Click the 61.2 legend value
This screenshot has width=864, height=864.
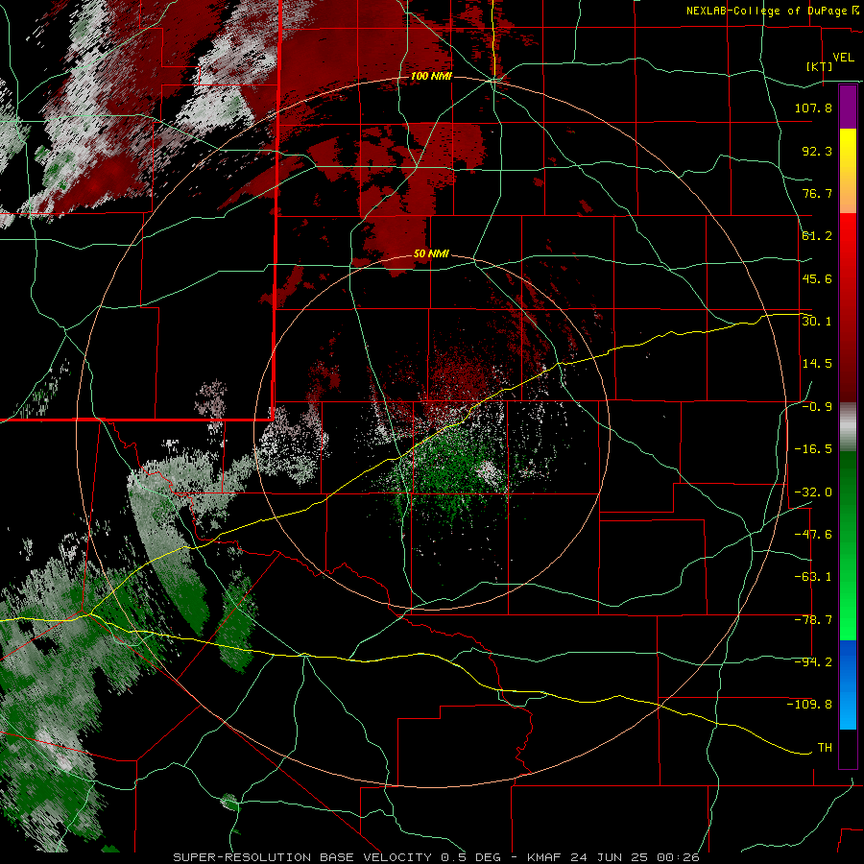[817, 236]
